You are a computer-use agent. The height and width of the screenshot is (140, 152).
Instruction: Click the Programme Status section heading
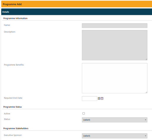coord(13,107)
